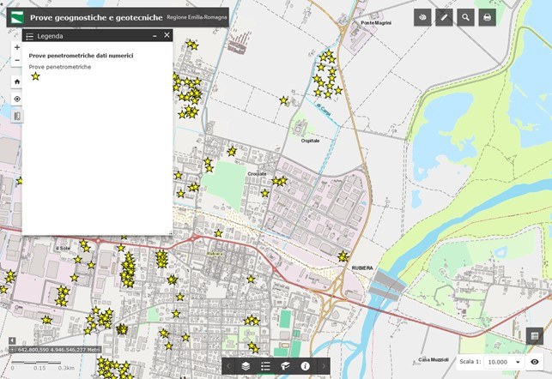Open the attribute table icon
The height and width of the screenshot is (379, 552).
click(x=534, y=336)
